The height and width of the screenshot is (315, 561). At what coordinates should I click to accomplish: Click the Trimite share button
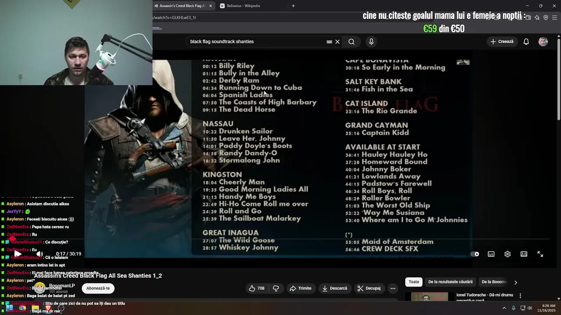(x=301, y=288)
